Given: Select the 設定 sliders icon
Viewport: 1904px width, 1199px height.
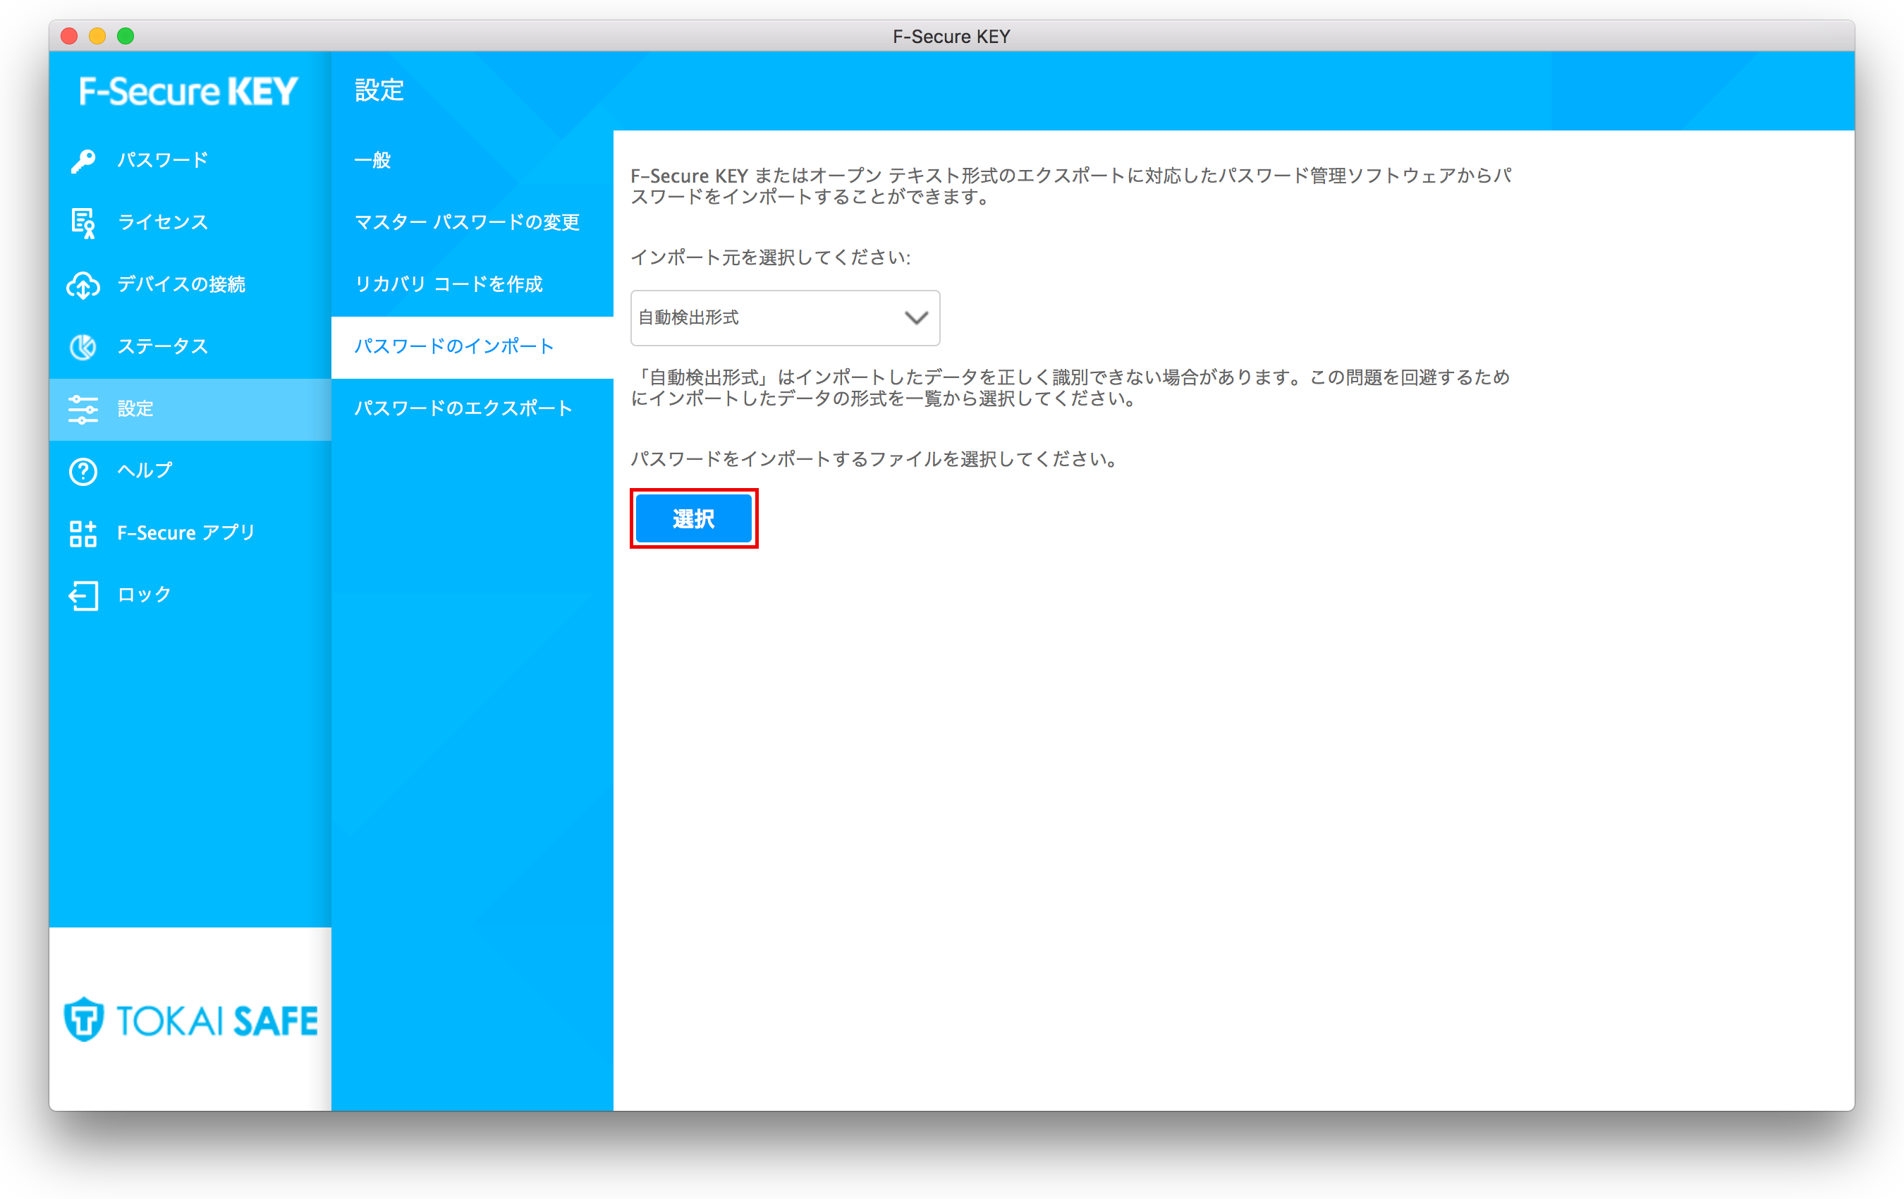Looking at the screenshot, I should [83, 409].
